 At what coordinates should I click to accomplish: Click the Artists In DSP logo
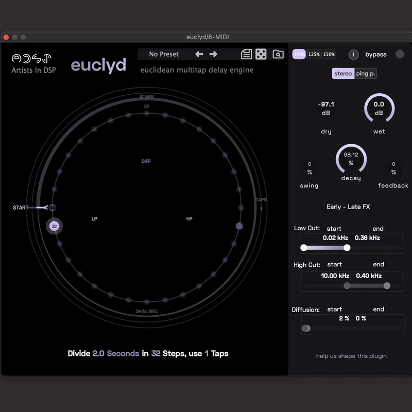pyautogui.click(x=33, y=63)
